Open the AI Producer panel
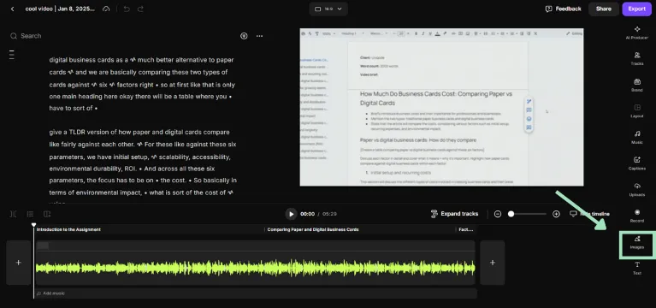This screenshot has height=308, width=656. 636,33
